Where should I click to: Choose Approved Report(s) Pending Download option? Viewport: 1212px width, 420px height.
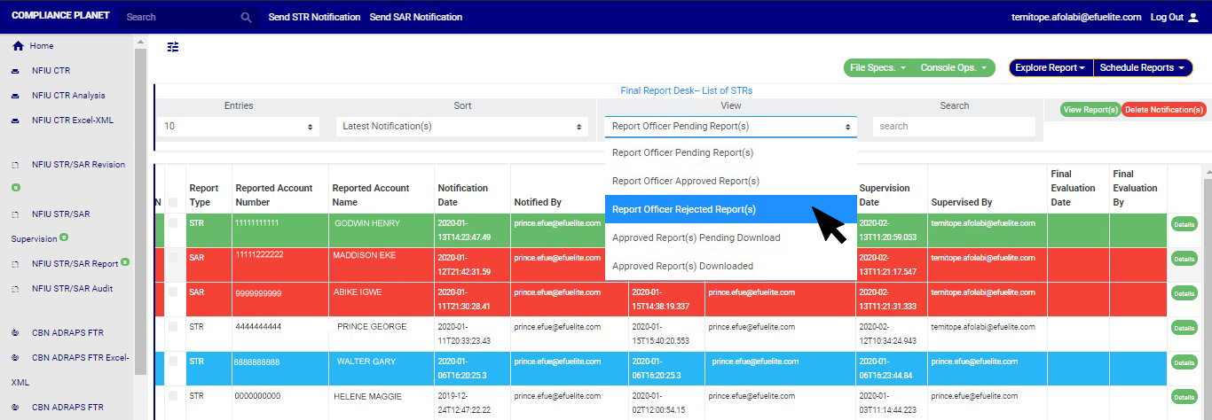696,237
